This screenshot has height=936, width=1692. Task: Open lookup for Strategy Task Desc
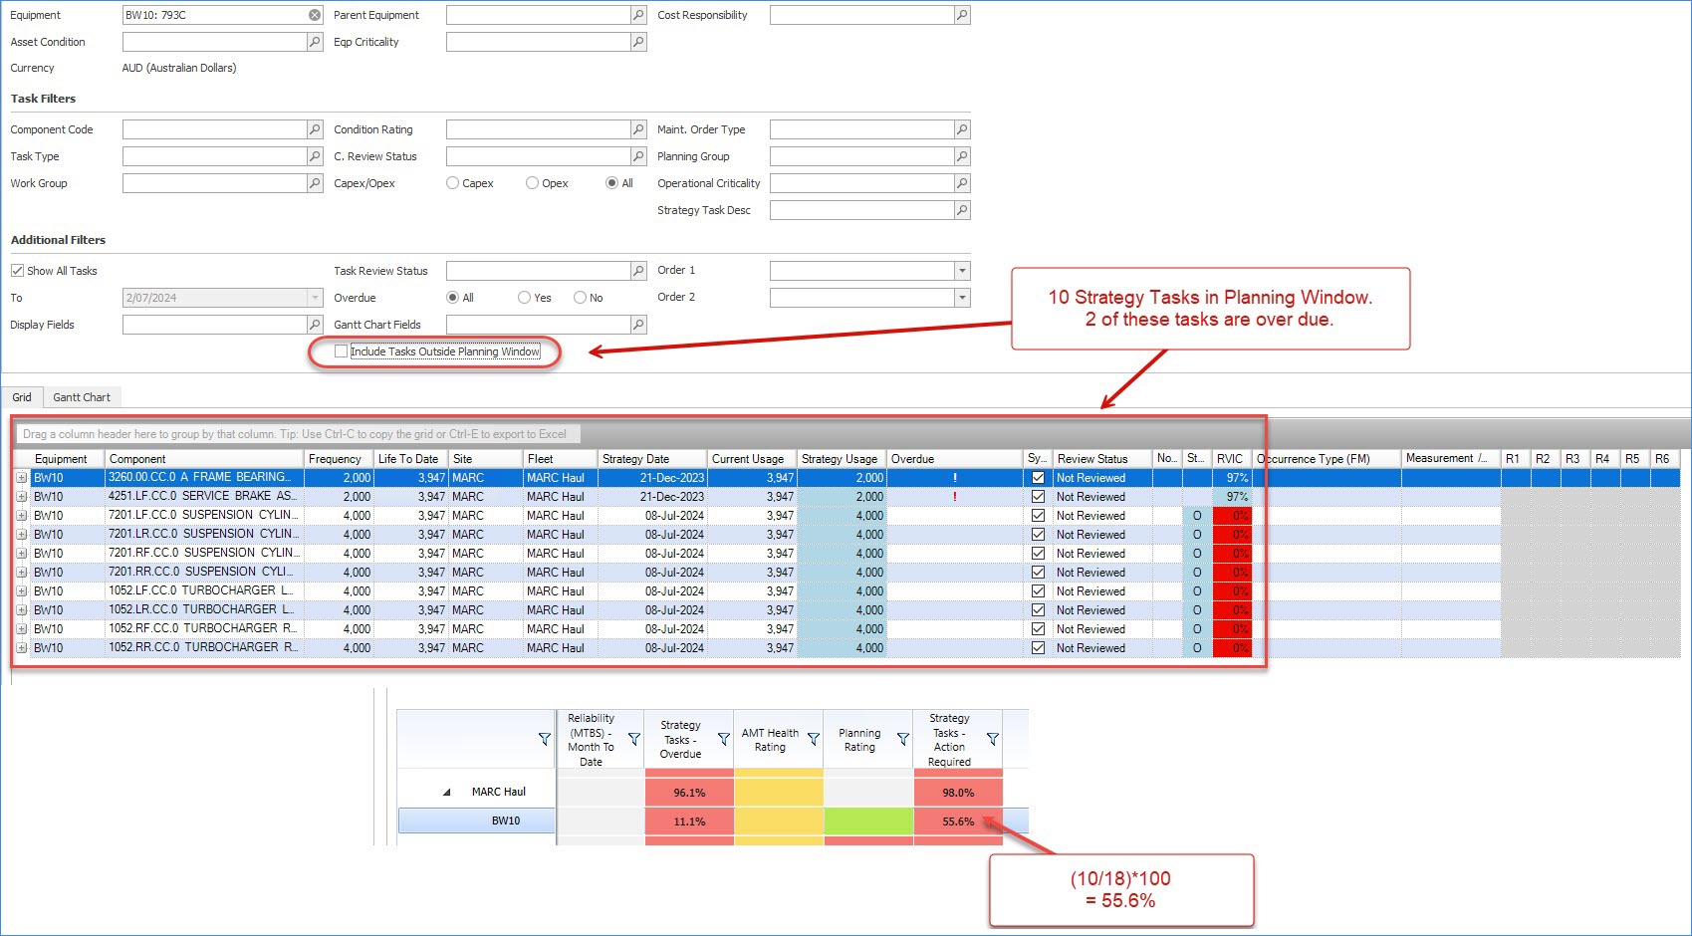click(962, 210)
